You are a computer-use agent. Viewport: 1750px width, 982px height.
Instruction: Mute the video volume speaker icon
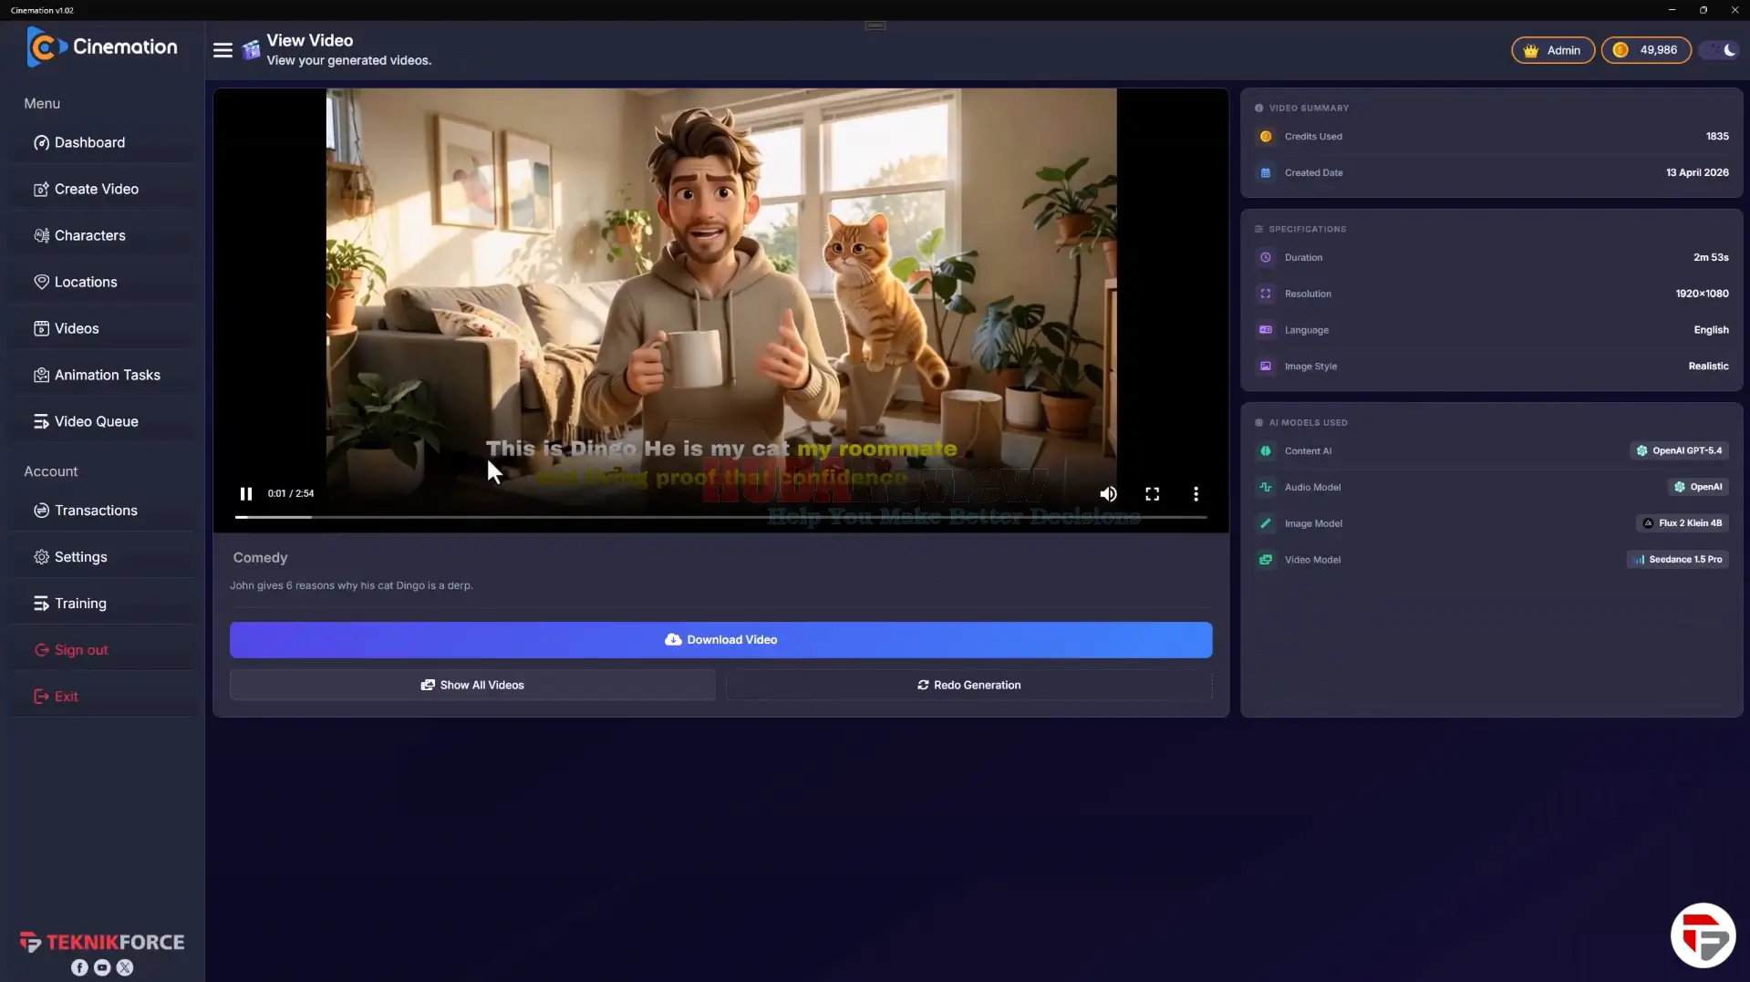coord(1108,493)
